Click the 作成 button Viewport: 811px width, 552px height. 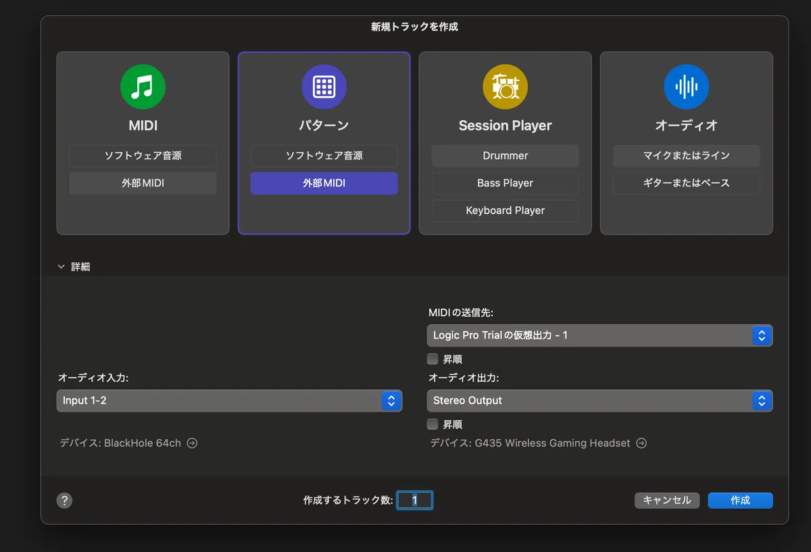[x=740, y=500]
